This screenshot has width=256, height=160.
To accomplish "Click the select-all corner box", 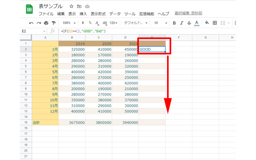I will tap(26, 37).
